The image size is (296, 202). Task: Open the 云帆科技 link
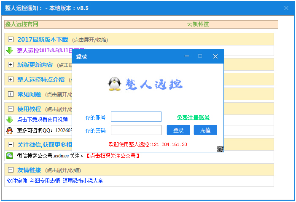coord(198,24)
